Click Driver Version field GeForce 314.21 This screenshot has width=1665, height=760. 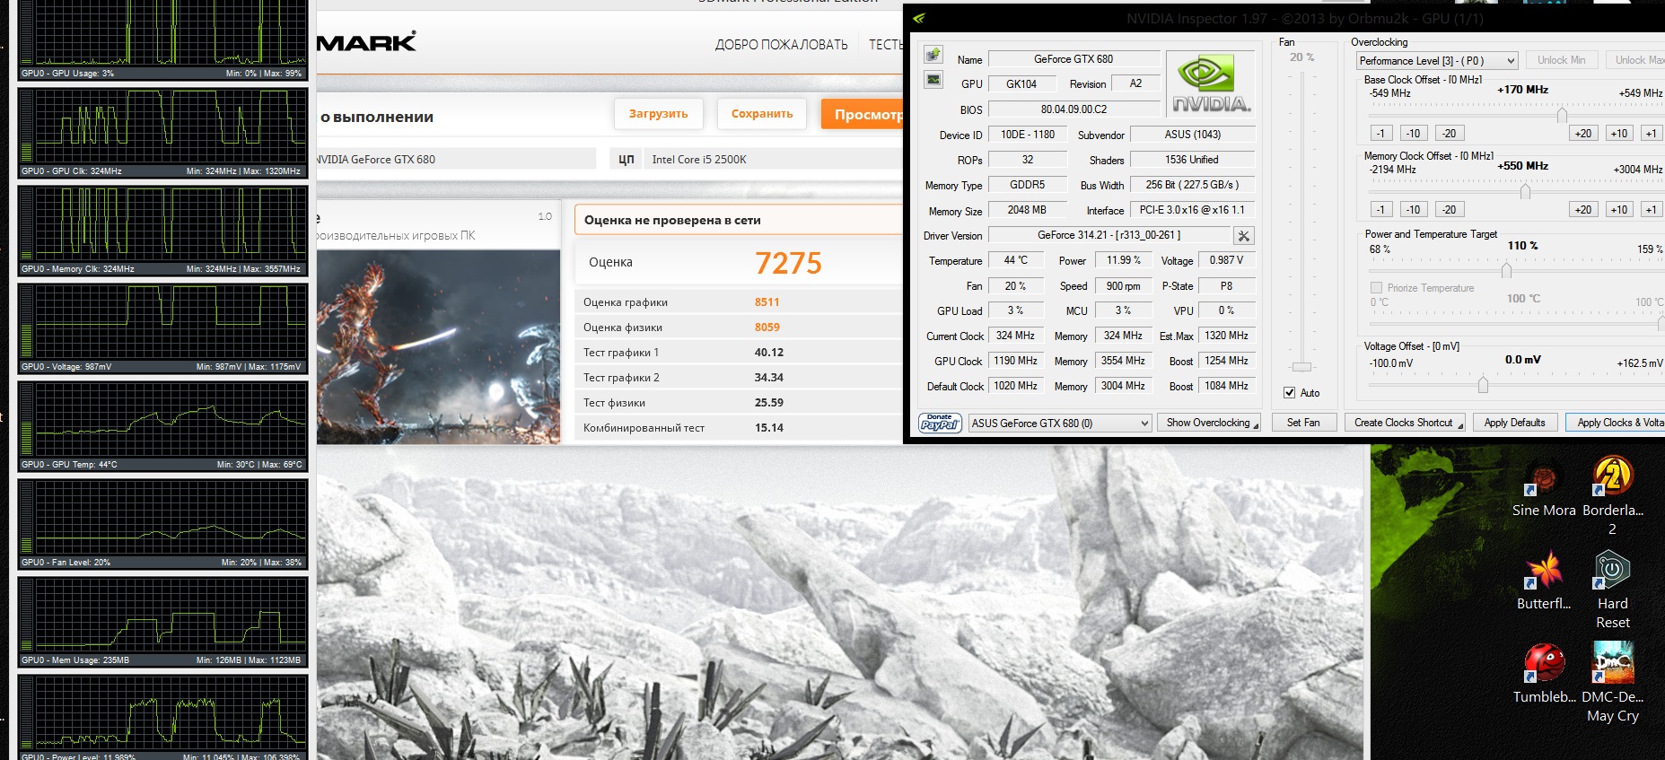1109,235
